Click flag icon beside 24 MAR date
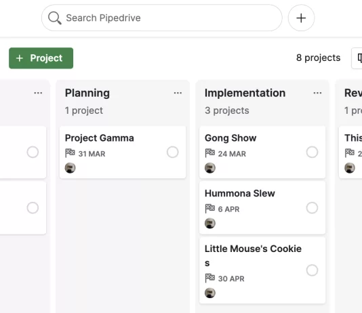 coord(210,153)
